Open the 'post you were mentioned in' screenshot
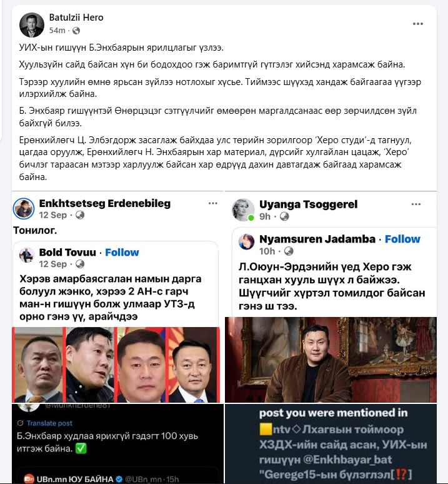Image resolution: width=448 pixels, height=484 pixels. (331, 443)
